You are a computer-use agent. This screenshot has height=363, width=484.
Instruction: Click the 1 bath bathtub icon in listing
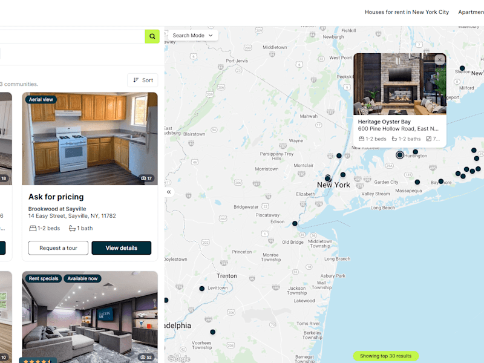tap(72, 229)
